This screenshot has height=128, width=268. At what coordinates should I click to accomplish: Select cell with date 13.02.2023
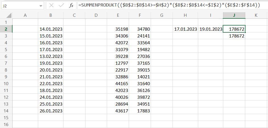click(51, 56)
